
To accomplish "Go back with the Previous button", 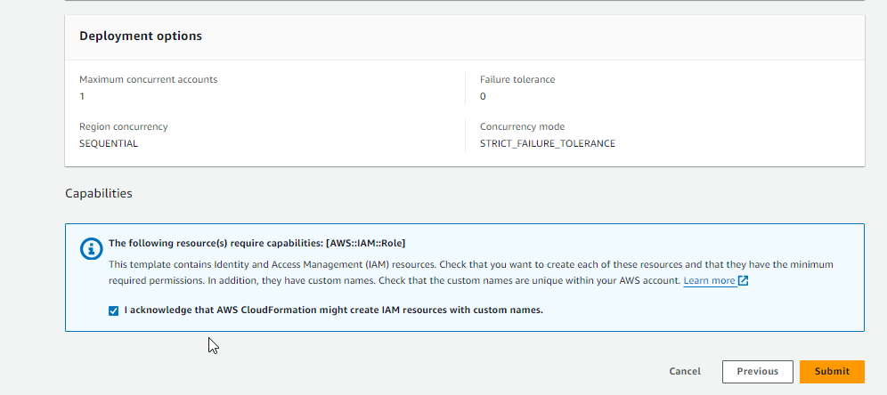I will [757, 372].
